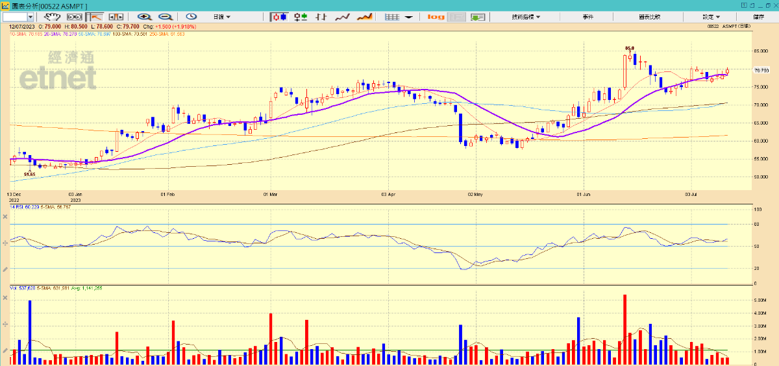Expand the 日線 period dropdown

pos(222,16)
